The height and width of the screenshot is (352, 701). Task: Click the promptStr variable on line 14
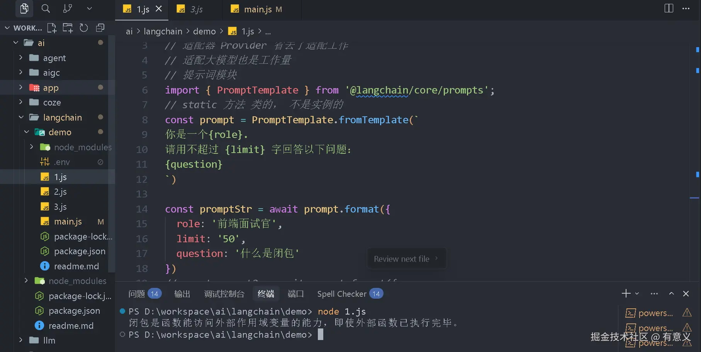226,209
